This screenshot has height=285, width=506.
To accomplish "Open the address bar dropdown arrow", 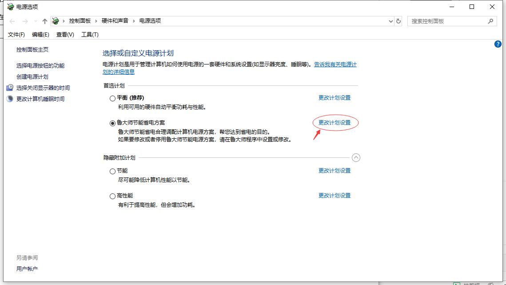I will click(390, 21).
